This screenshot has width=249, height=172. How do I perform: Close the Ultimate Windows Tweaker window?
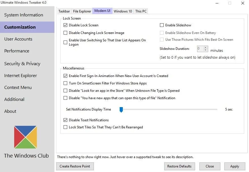[243, 3]
